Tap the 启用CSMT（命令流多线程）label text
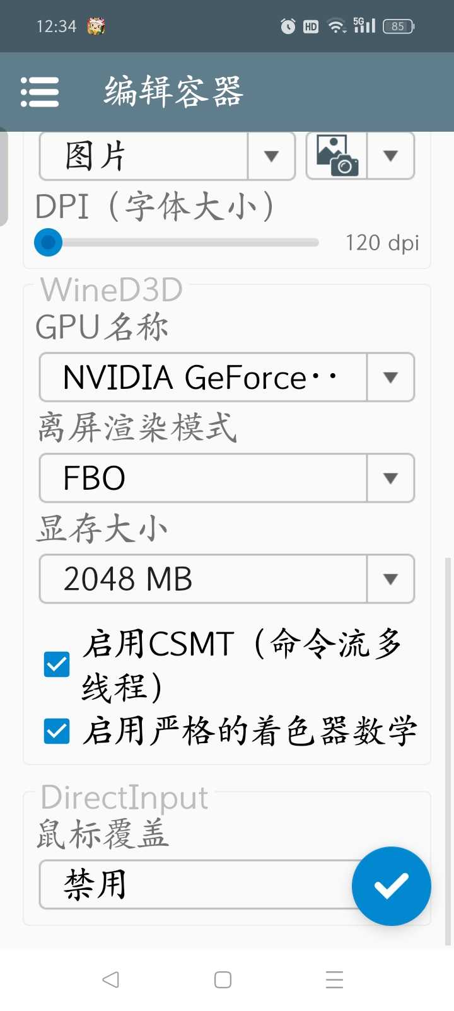454x1011 pixels. coord(243,664)
